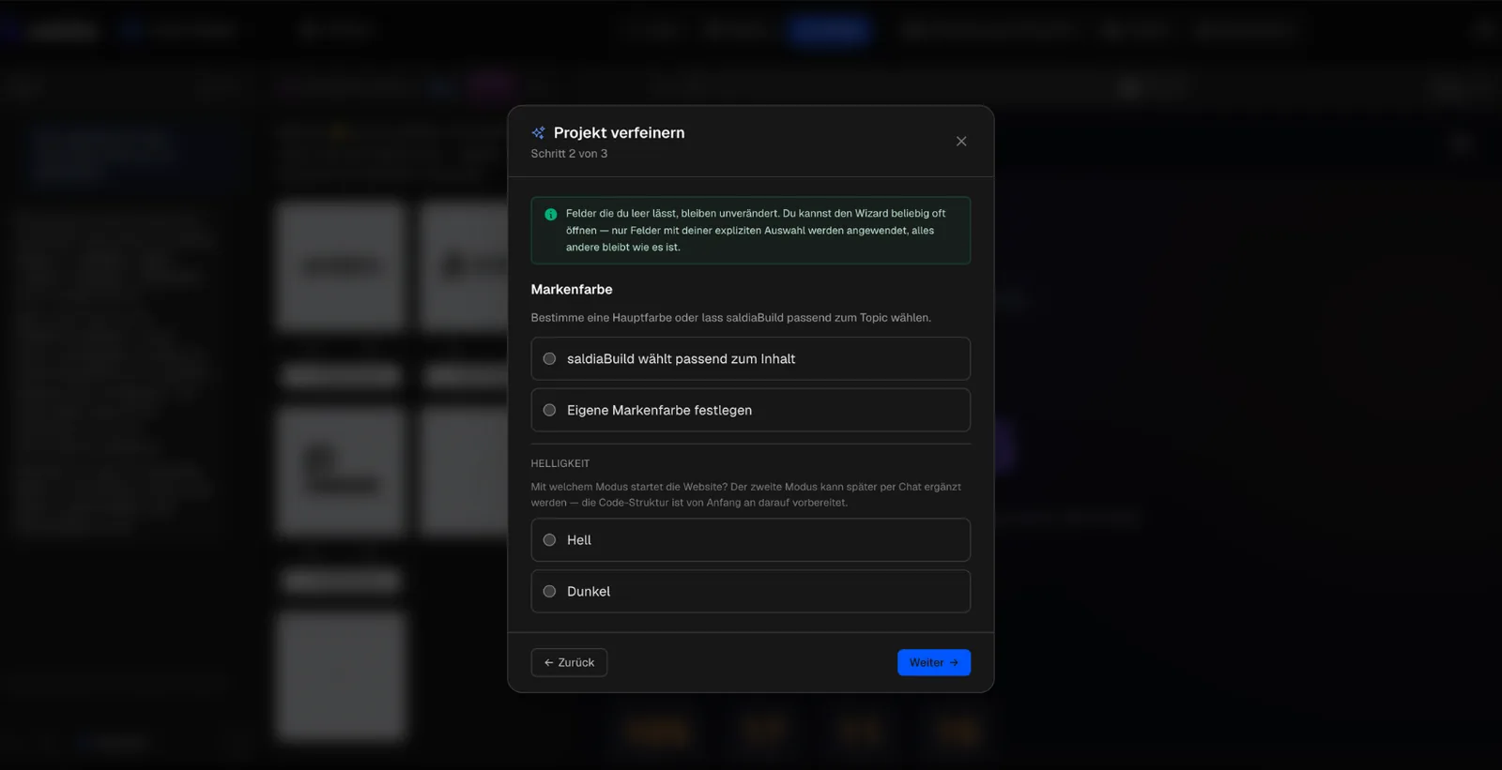This screenshot has width=1502, height=770.
Task: Choose 'Eigene Markenfarbe festlegen' radio option
Action: (x=750, y=410)
